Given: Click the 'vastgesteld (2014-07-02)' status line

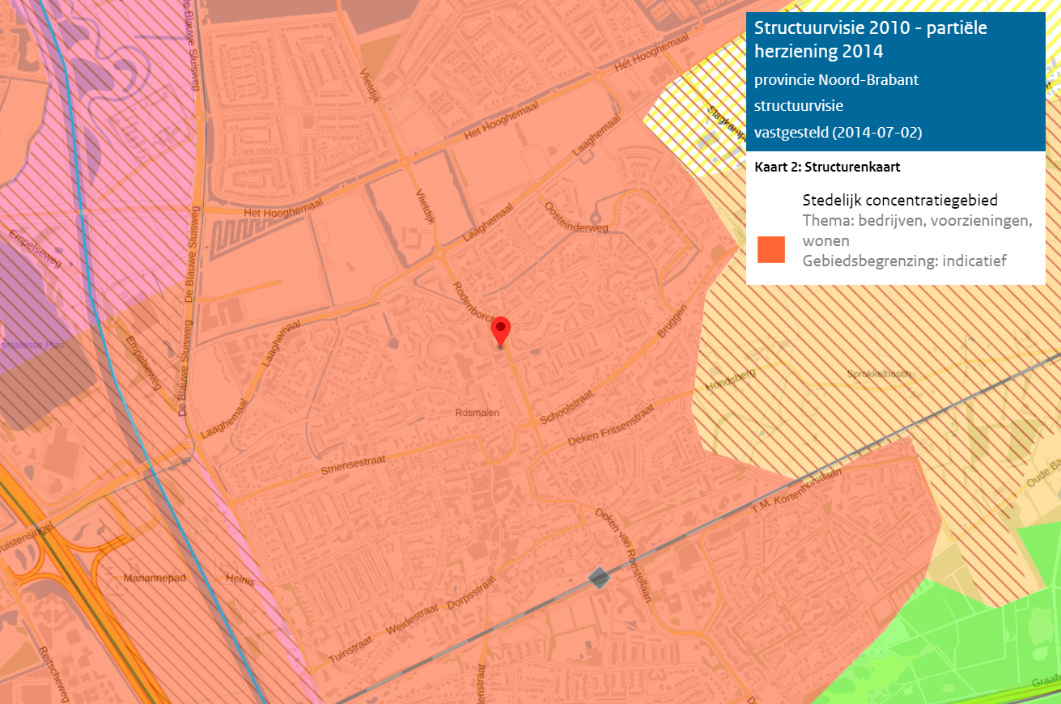Looking at the screenshot, I should click(x=838, y=132).
